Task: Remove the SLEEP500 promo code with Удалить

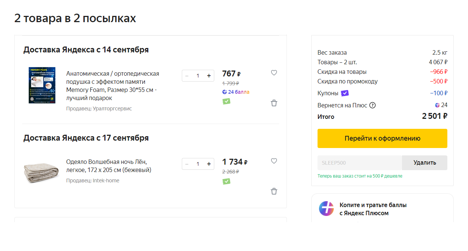Action: click(x=424, y=163)
